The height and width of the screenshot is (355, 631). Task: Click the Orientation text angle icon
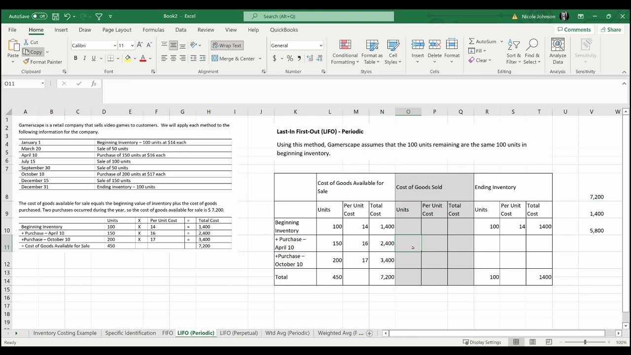pyautogui.click(x=194, y=45)
